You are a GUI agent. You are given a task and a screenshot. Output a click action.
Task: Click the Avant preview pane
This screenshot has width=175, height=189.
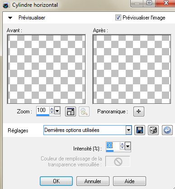pos(46,69)
